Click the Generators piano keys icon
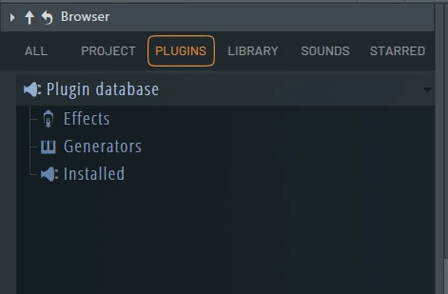448x294 pixels. [48, 146]
